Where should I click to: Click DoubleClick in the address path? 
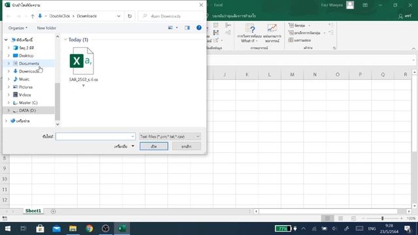59,16
